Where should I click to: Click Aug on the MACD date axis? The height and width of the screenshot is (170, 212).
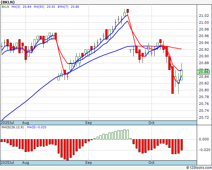pos(26,163)
